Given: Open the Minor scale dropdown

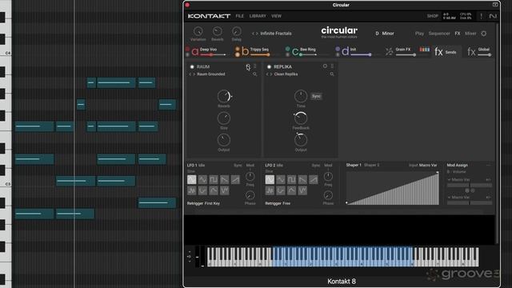Looking at the screenshot, I should click(x=388, y=34).
